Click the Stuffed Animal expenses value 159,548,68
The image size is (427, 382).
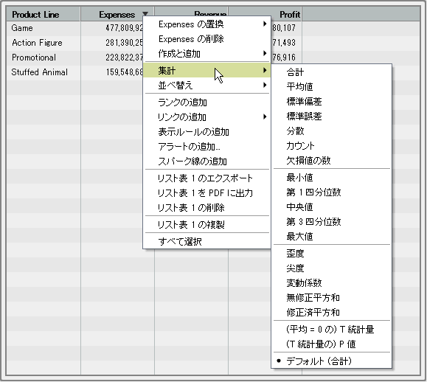[125, 72]
